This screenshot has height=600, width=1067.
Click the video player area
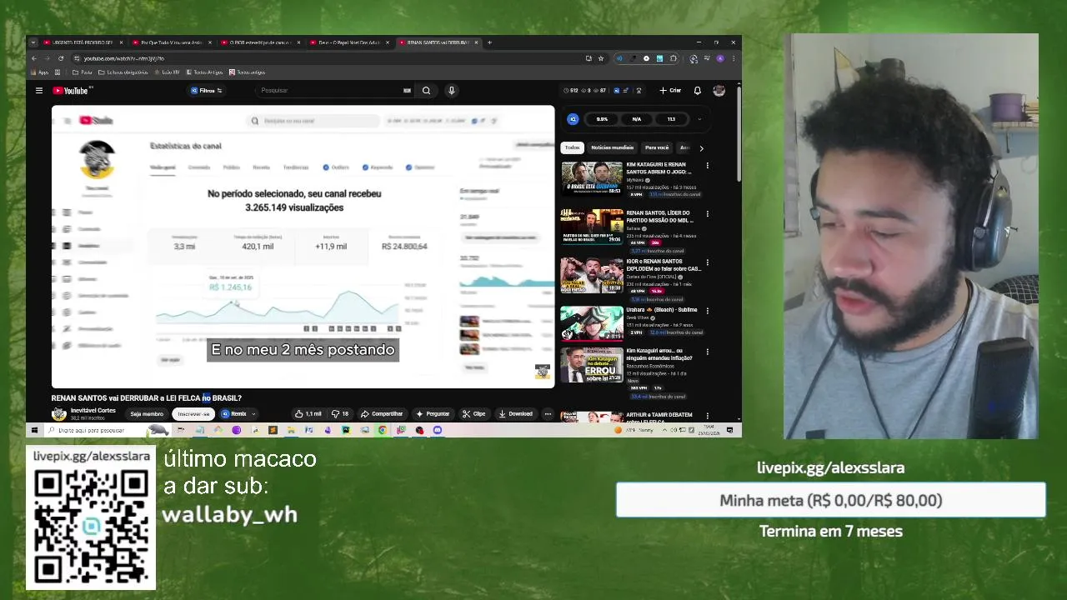pyautogui.click(x=303, y=247)
